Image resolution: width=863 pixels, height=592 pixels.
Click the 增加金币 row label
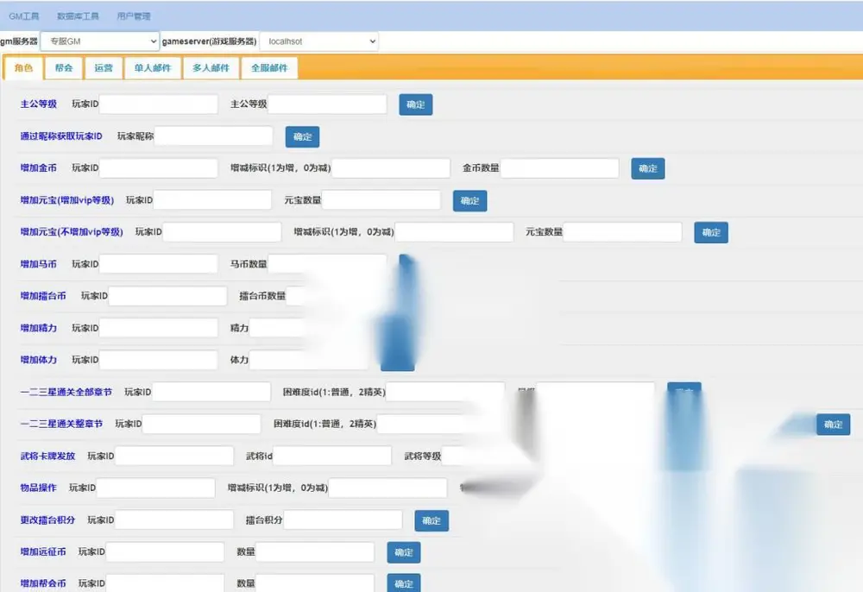tap(39, 167)
